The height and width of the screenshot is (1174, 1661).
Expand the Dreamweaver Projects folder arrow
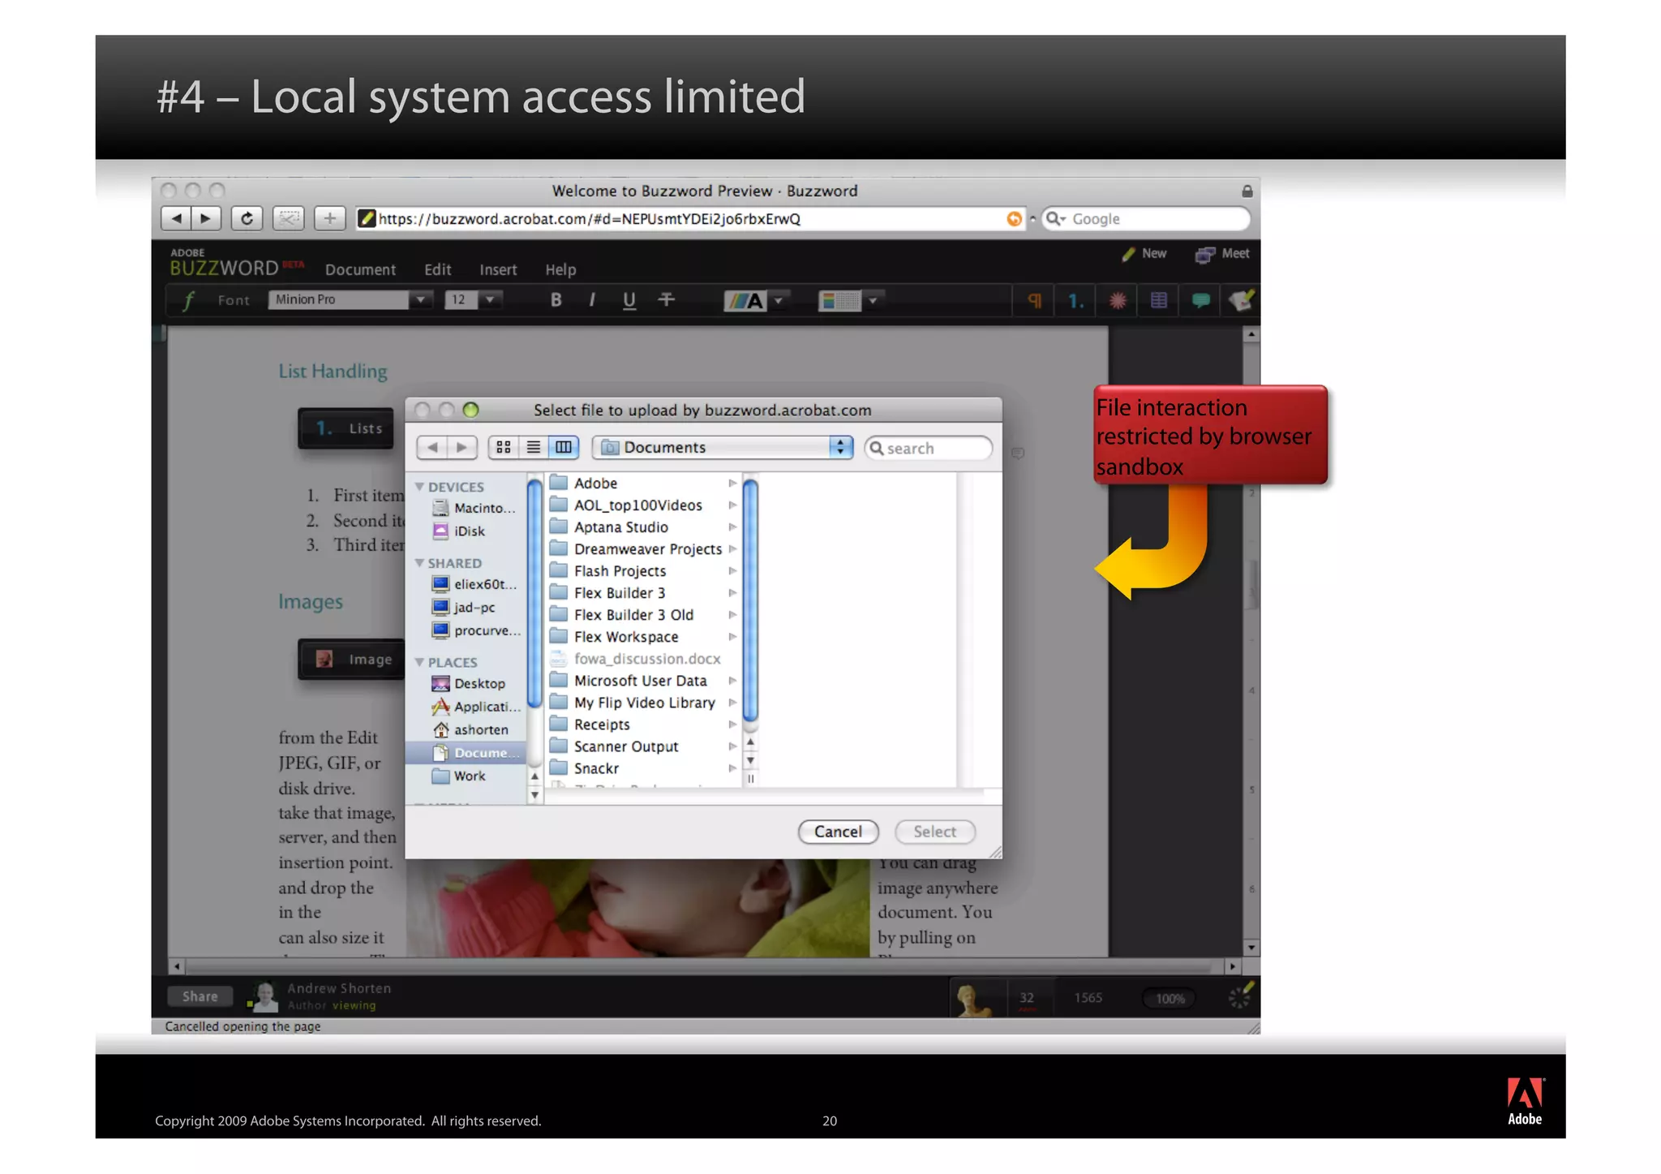(732, 549)
